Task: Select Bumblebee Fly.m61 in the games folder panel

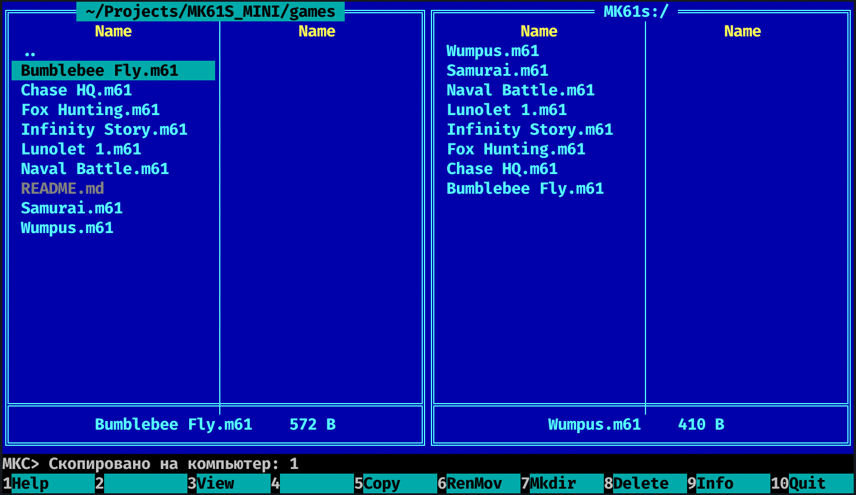Action: 113,71
